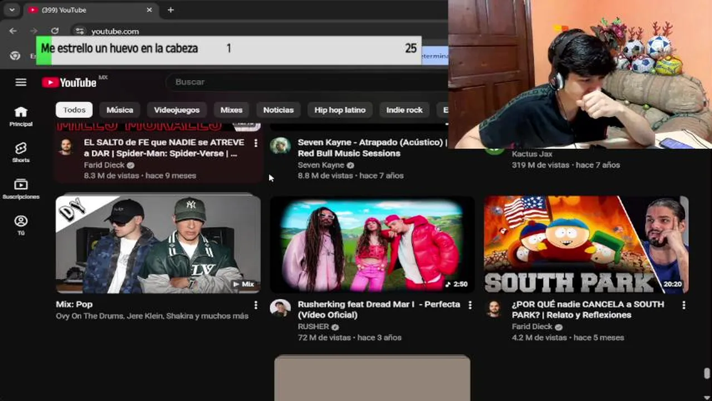Screen dimensions: 712x401
Task: Open Shorts from the sidebar
Action: point(21,152)
